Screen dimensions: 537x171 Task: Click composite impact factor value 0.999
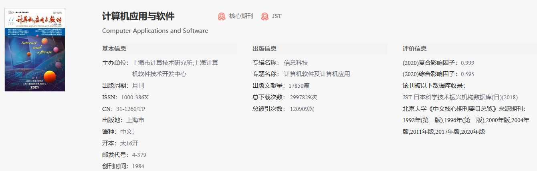[x=468, y=63]
